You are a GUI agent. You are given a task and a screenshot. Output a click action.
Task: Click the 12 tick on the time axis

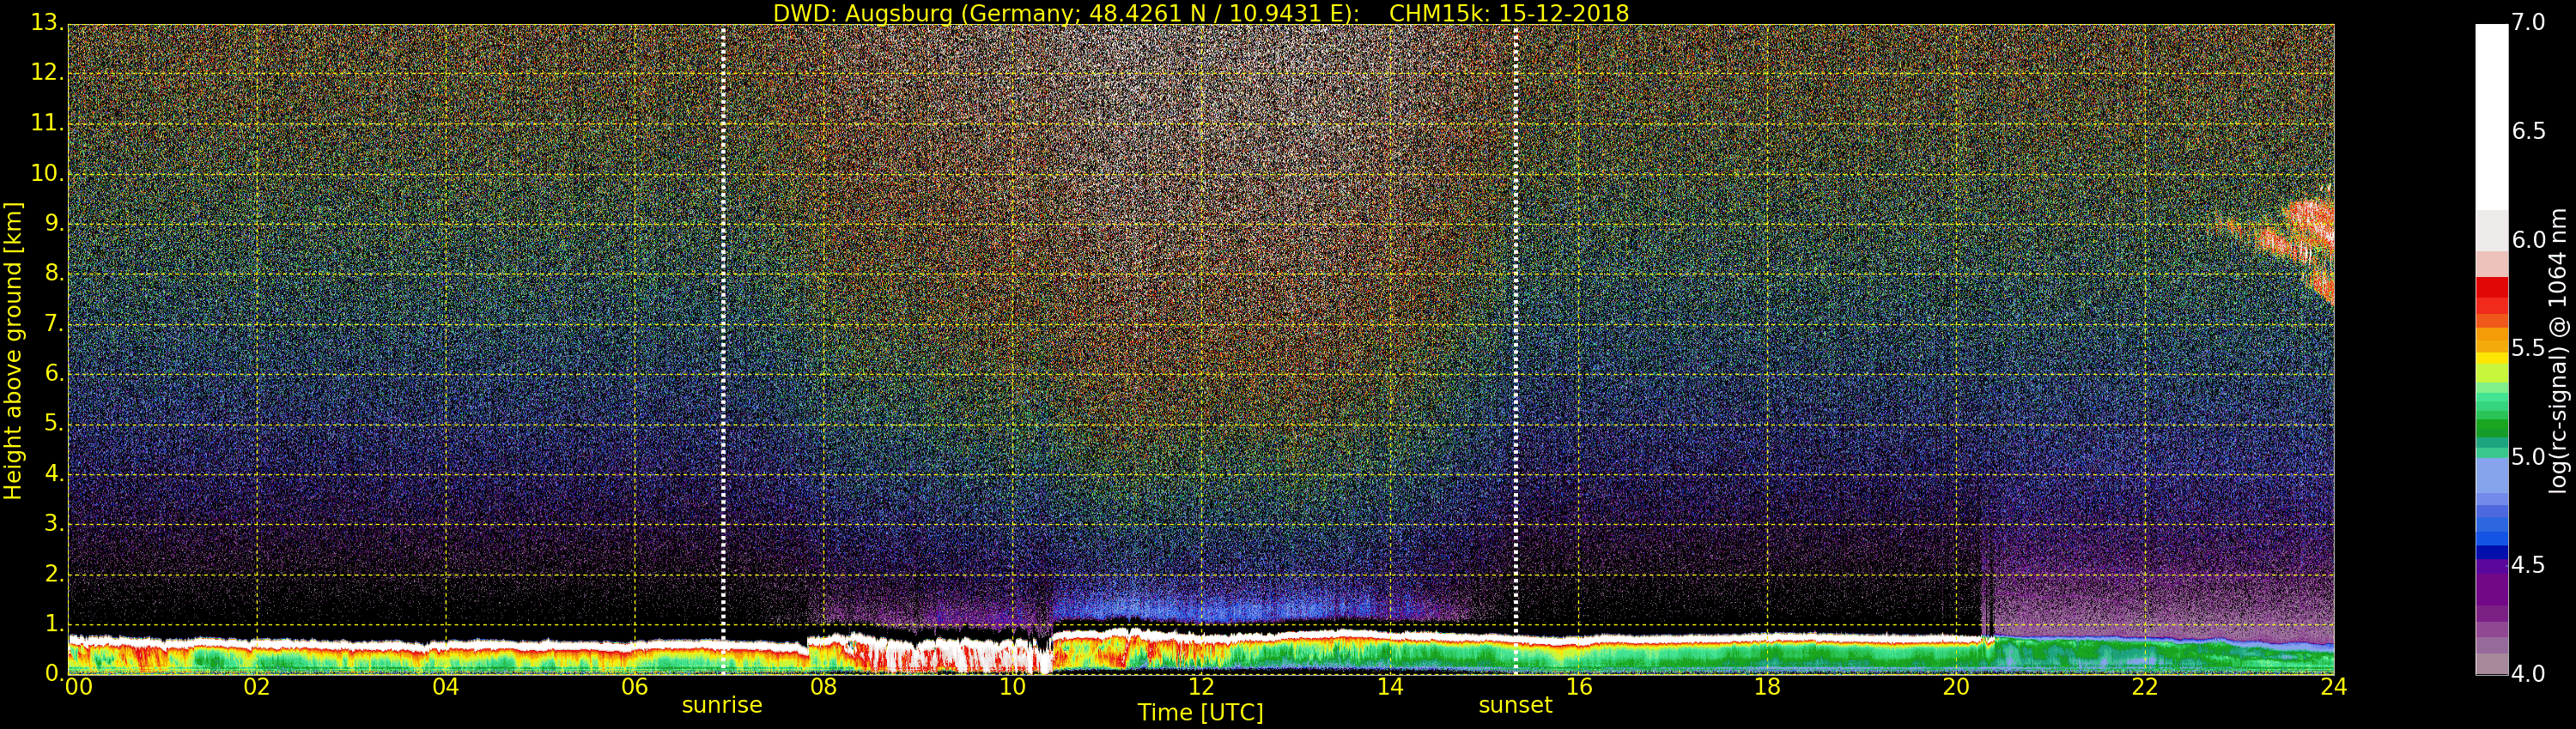[1201, 687]
